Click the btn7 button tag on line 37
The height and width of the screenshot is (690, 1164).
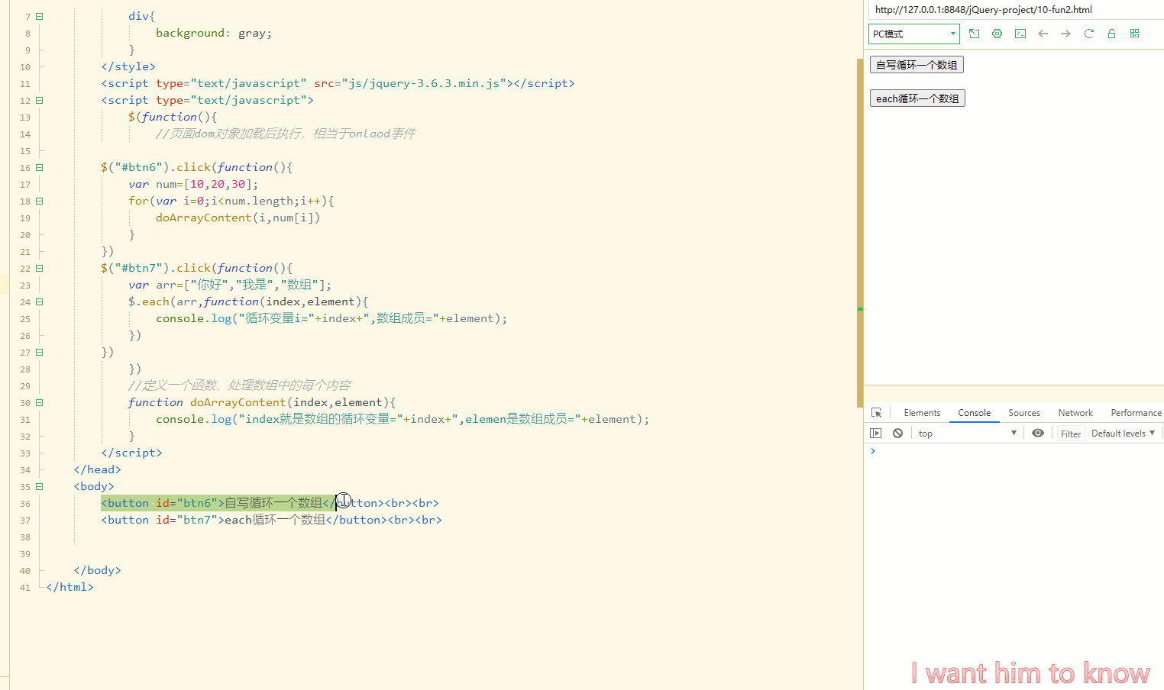coord(271,520)
